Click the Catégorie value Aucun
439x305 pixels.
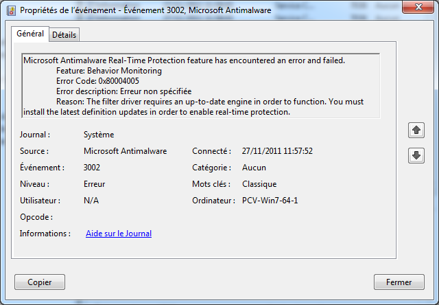tap(254, 168)
